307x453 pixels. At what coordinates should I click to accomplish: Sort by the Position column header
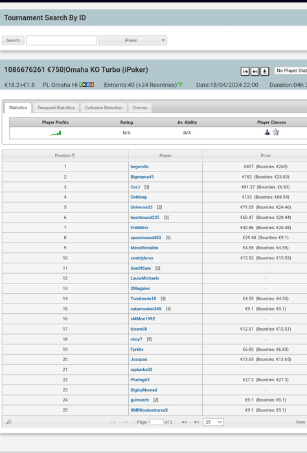(65, 155)
